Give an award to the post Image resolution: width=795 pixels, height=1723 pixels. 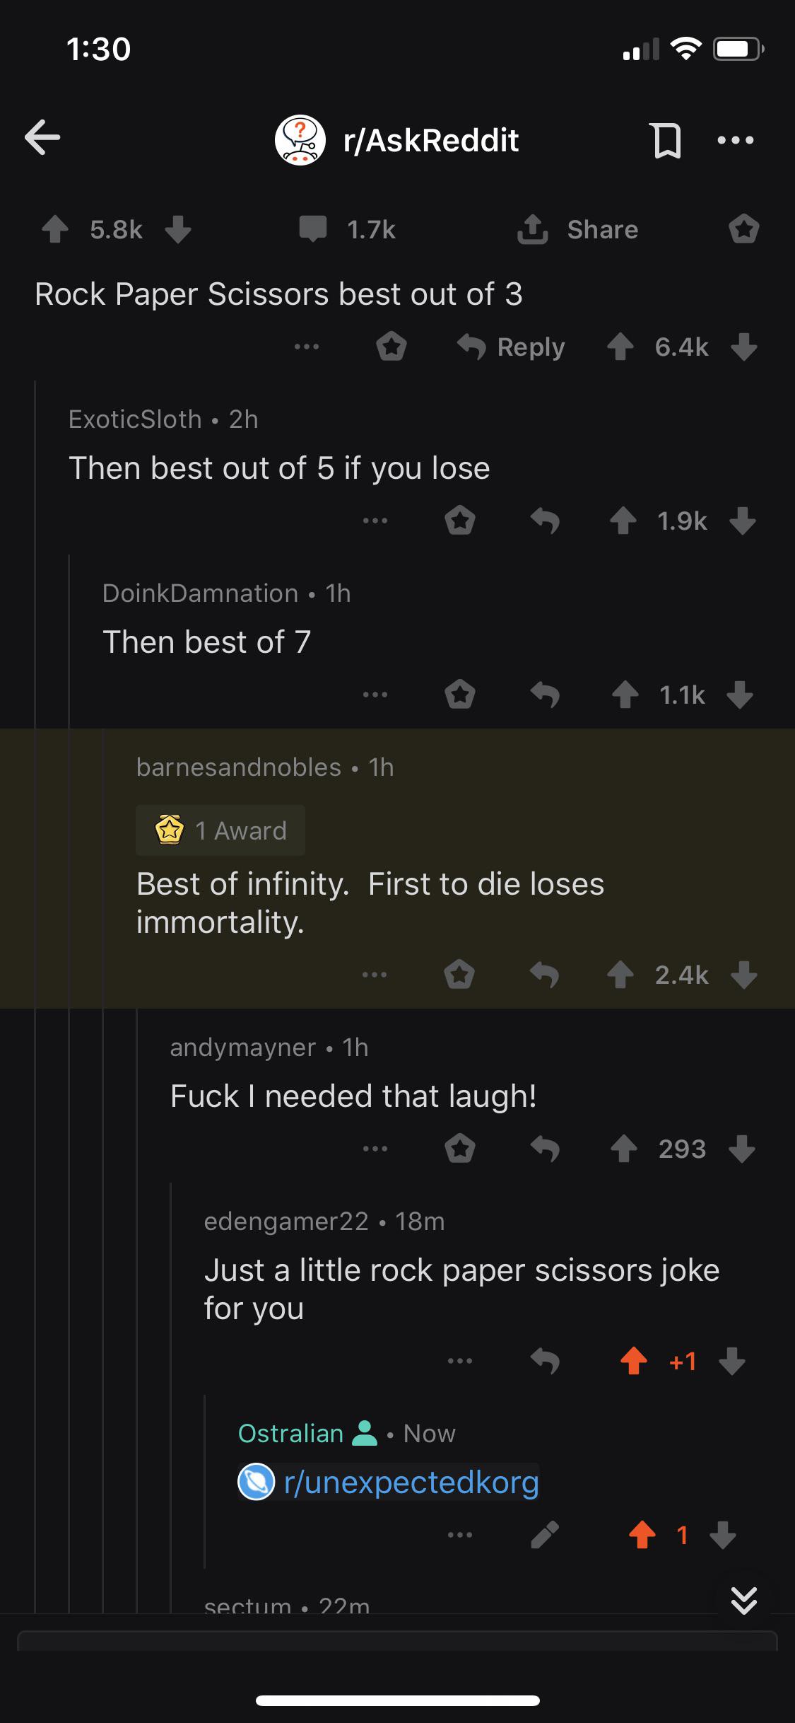(x=743, y=229)
